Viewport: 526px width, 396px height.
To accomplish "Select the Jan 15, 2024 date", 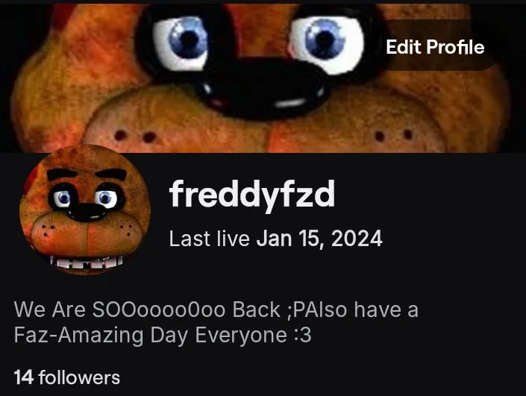I will 319,239.
